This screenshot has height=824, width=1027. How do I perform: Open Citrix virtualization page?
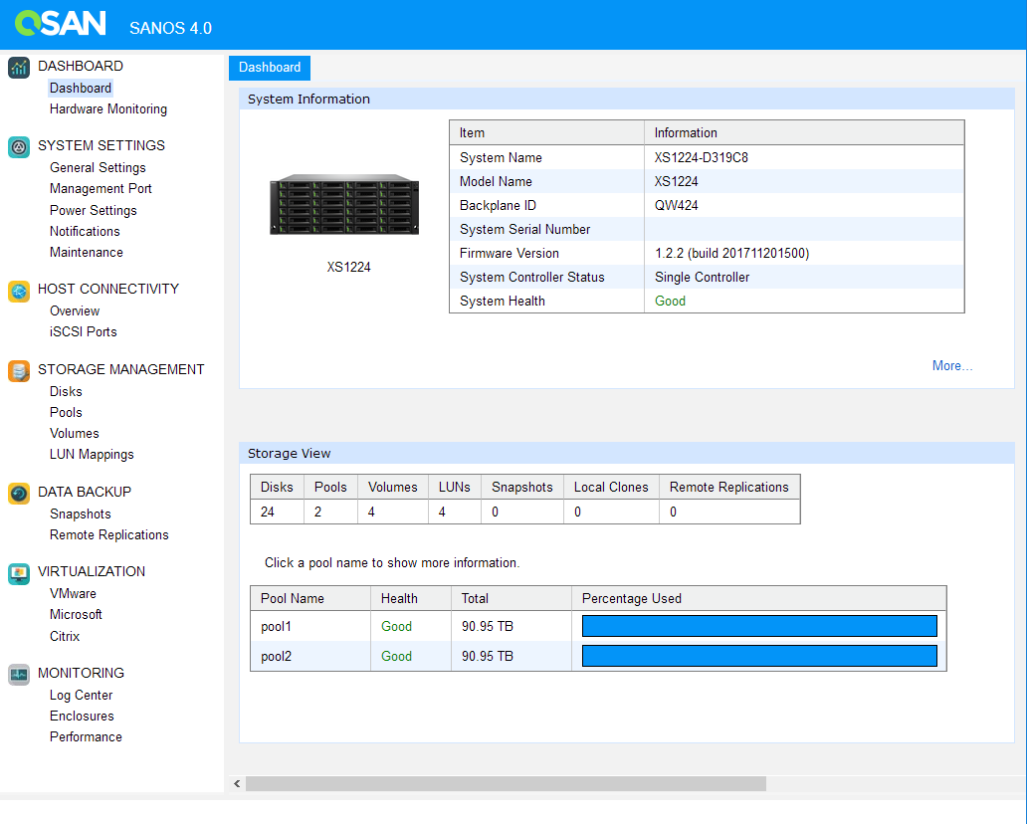point(64,637)
